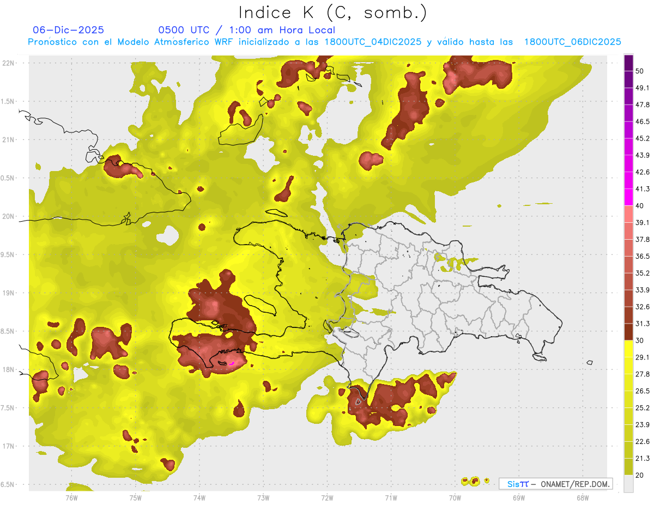Image resolution: width=654 pixels, height=505 pixels.
Task: Click the colorbar value label '33.9'
Action: pyautogui.click(x=642, y=290)
